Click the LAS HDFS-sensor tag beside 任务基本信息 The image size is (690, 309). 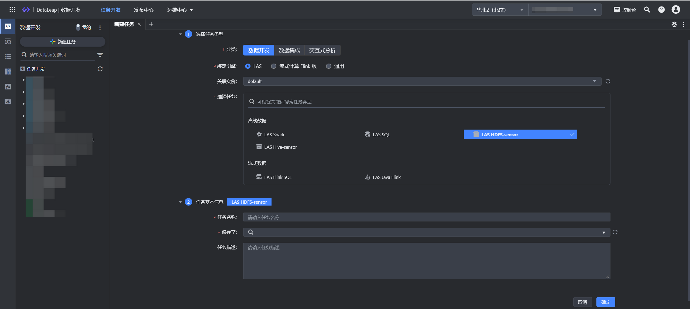(249, 202)
